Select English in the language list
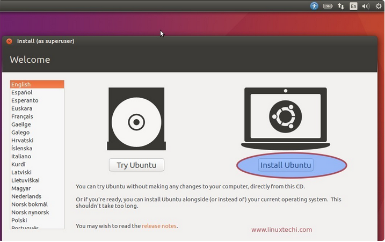This screenshot has width=385, height=242. click(37, 84)
